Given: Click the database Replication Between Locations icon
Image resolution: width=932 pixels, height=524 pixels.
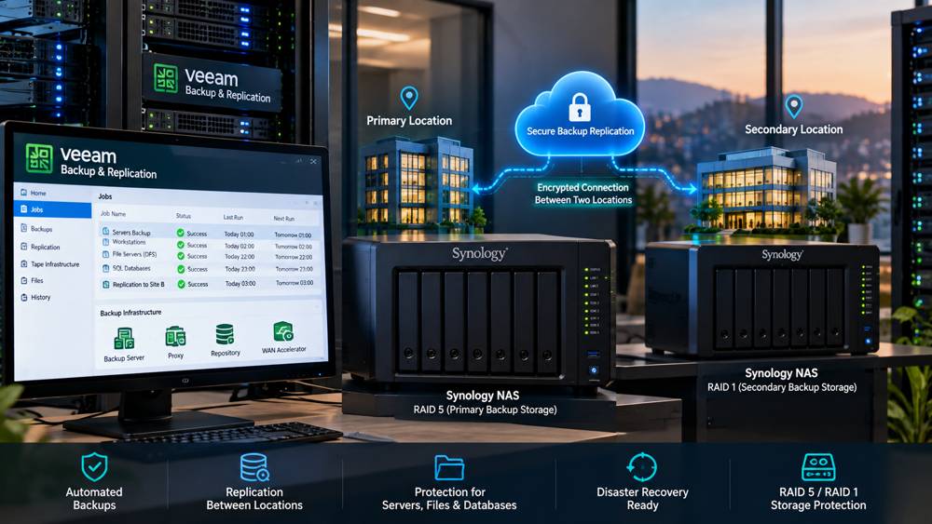Looking at the screenshot, I should point(254,467).
